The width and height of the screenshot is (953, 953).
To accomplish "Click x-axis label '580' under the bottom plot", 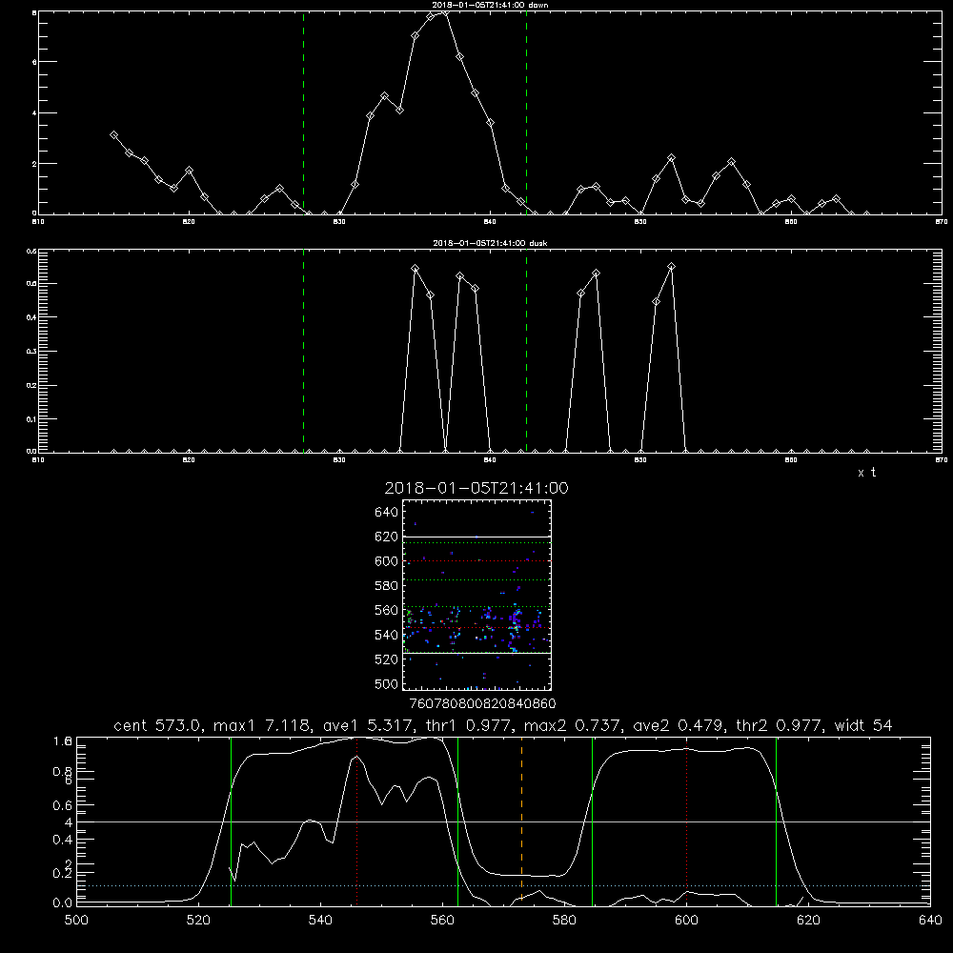I will [564, 921].
